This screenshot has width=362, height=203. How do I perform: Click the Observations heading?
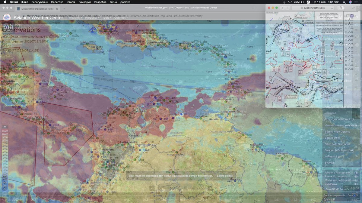[21, 30]
